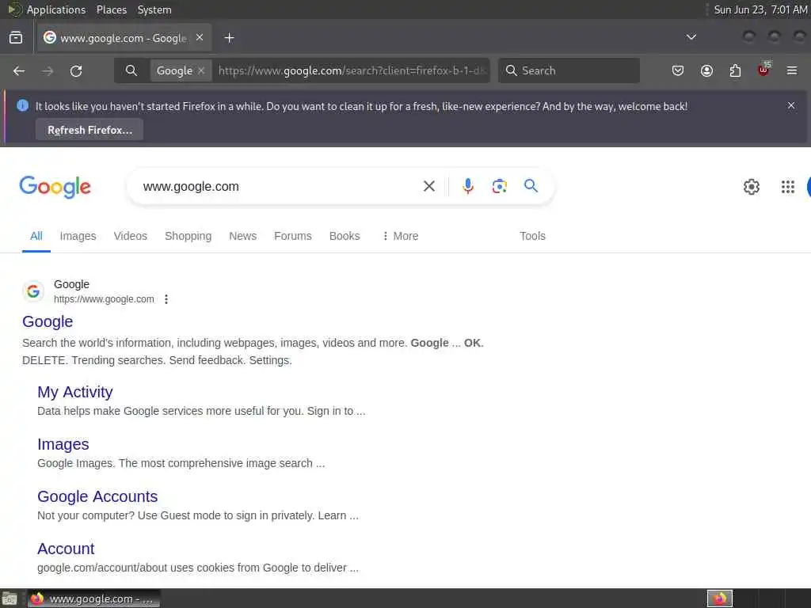Open result options three-dot menu
Screen dimensions: 811x608
(x=166, y=299)
